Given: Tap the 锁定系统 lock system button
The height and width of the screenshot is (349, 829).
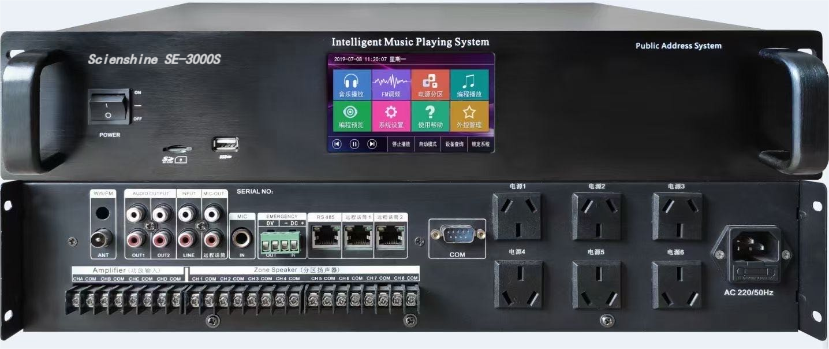Looking at the screenshot, I should [x=480, y=144].
